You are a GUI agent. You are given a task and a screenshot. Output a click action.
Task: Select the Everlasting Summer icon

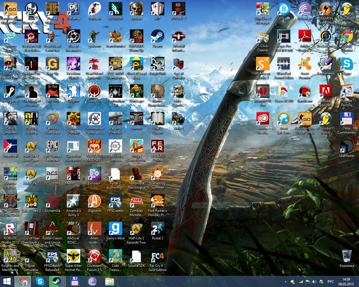tap(157, 178)
